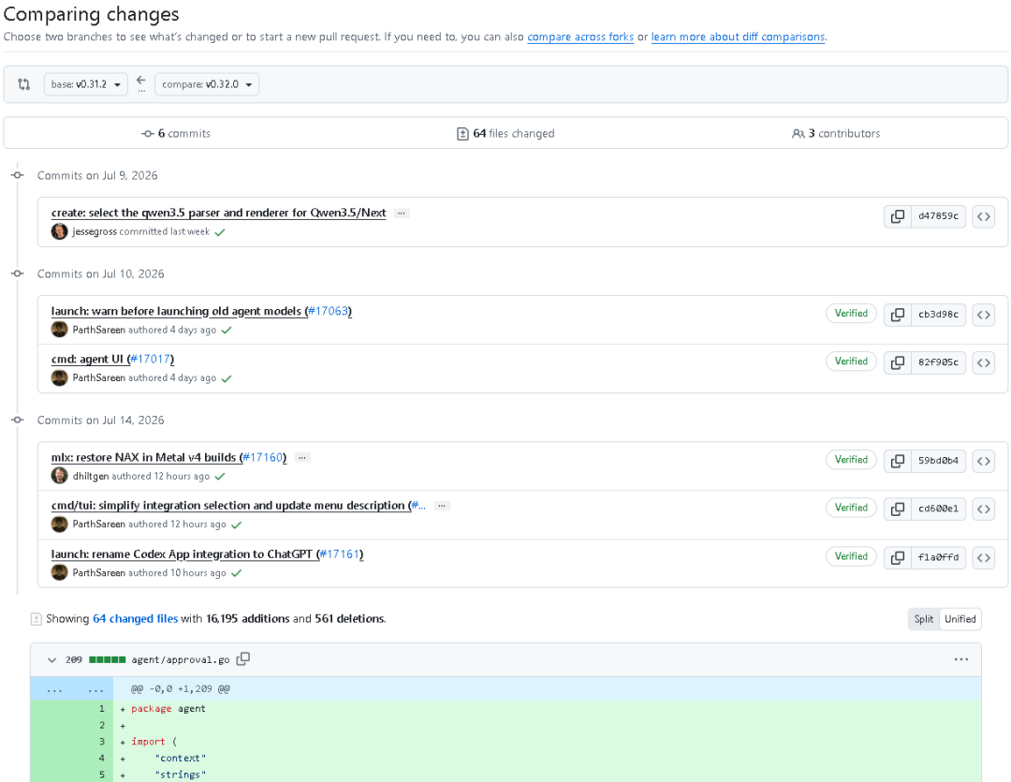1011x782 pixels.
Task: Collapse the agent/approval.go diff
Action: click(51, 659)
